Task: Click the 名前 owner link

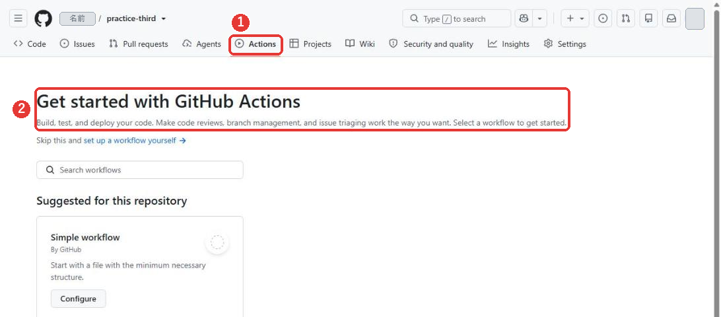Action: [78, 19]
